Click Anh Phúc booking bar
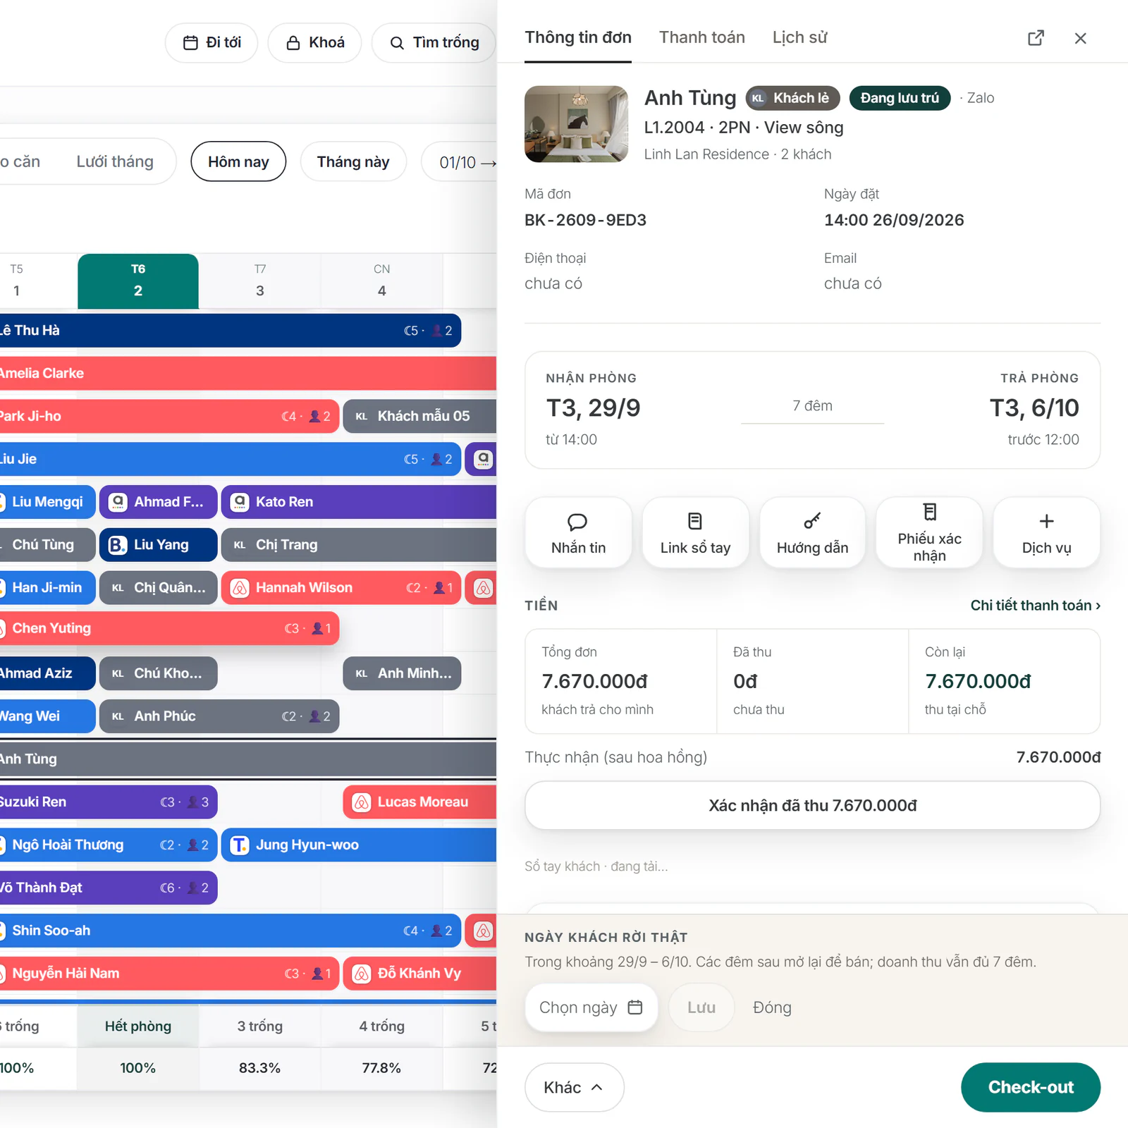Screen dimensions: 1128x1128 (x=219, y=716)
